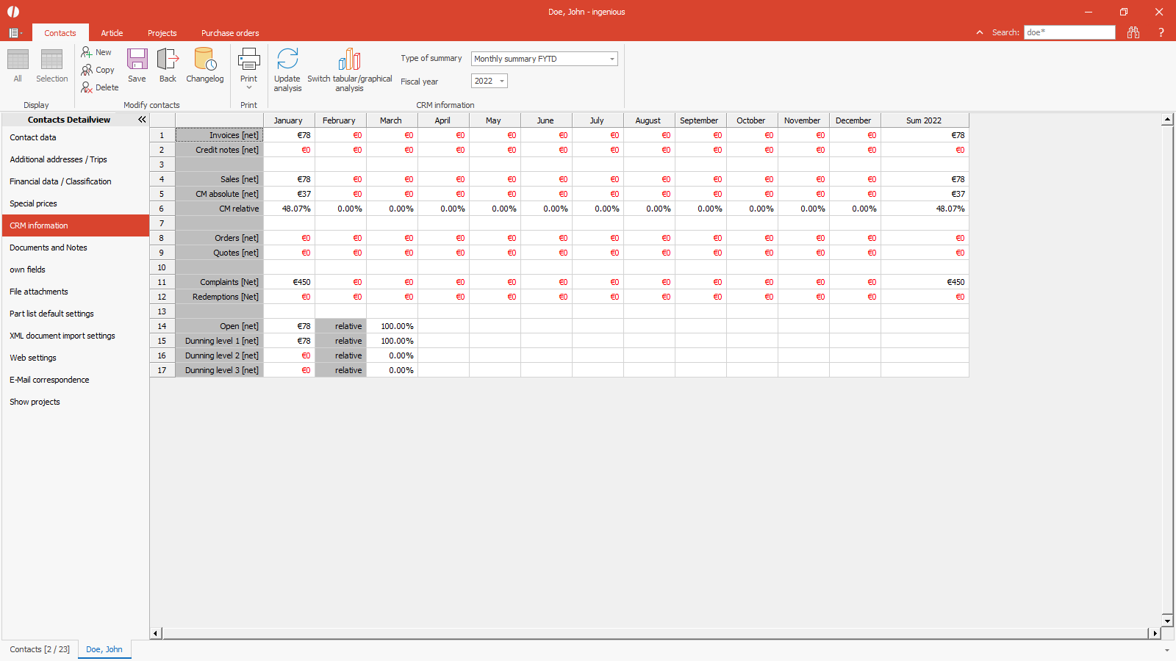Switch to Selection display view
Viewport: 1176px width, 661px height.
(51, 60)
